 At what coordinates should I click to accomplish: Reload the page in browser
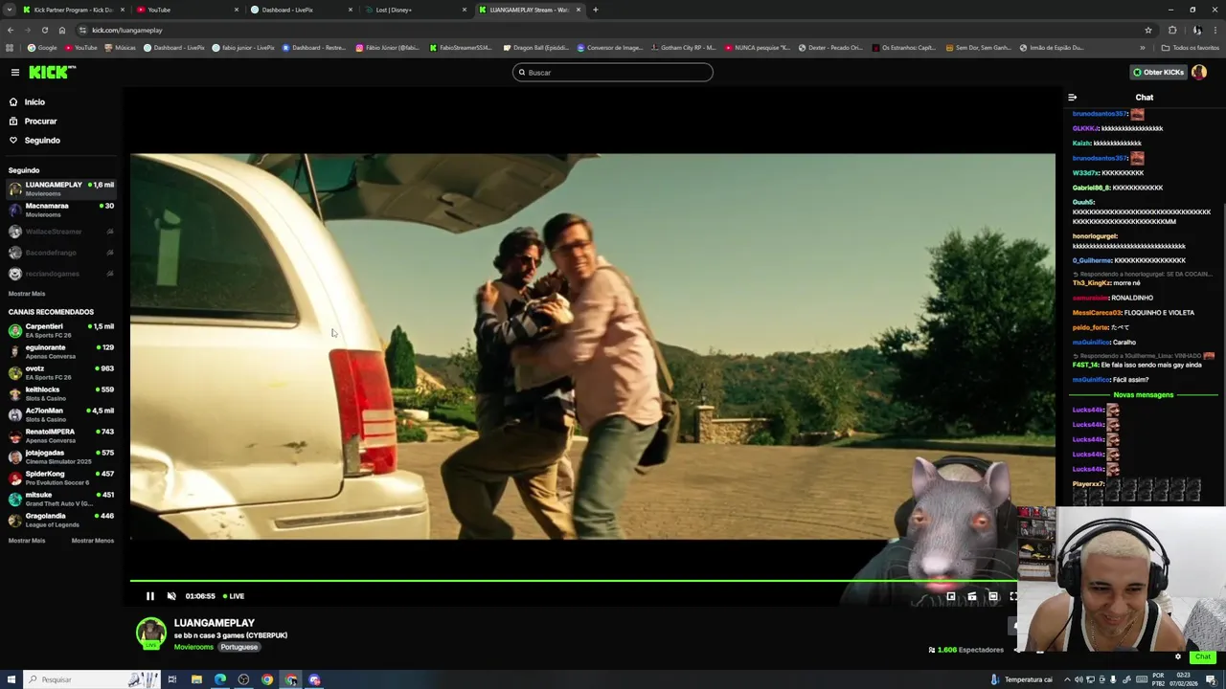click(44, 31)
